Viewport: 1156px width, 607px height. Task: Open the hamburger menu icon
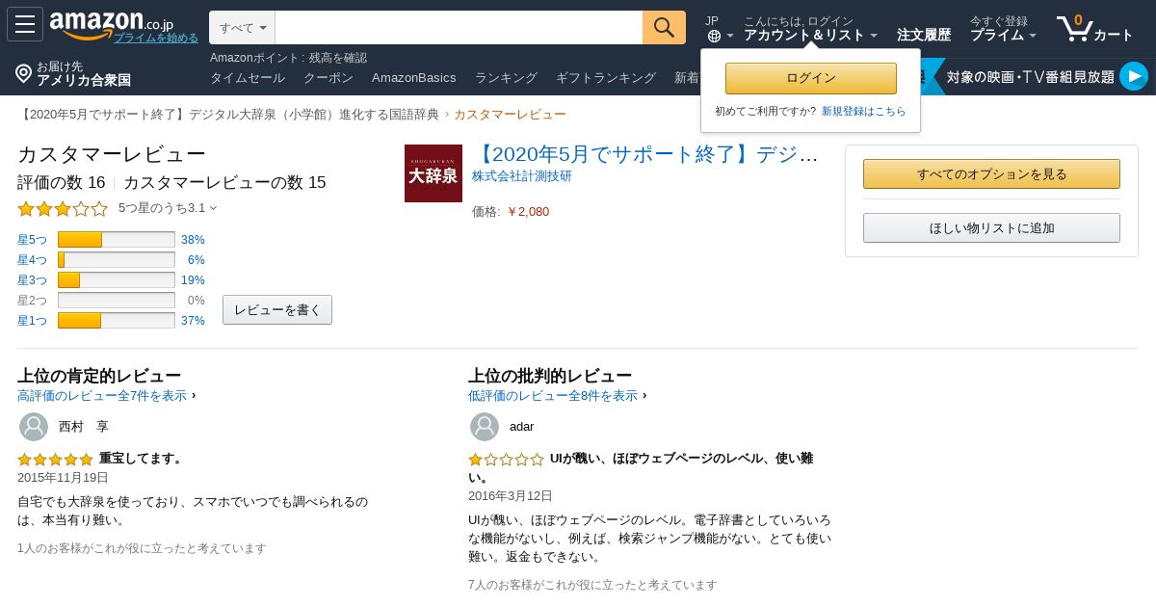(25, 24)
